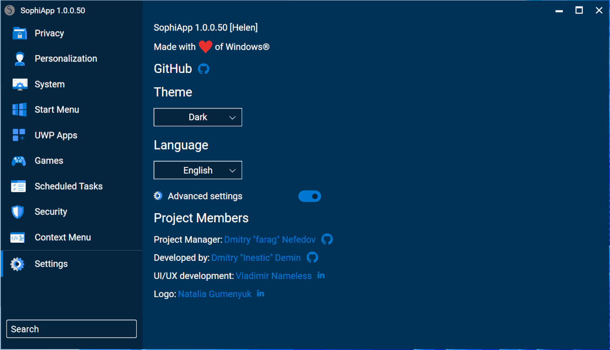This screenshot has height=350, width=610.
Task: Open GitHub icon beside Dmitry Nefedov
Action: [327, 239]
